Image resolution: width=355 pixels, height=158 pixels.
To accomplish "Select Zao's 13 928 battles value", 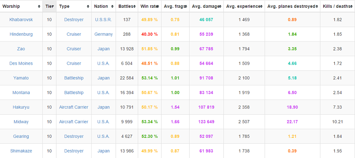I will click(x=127, y=49).
